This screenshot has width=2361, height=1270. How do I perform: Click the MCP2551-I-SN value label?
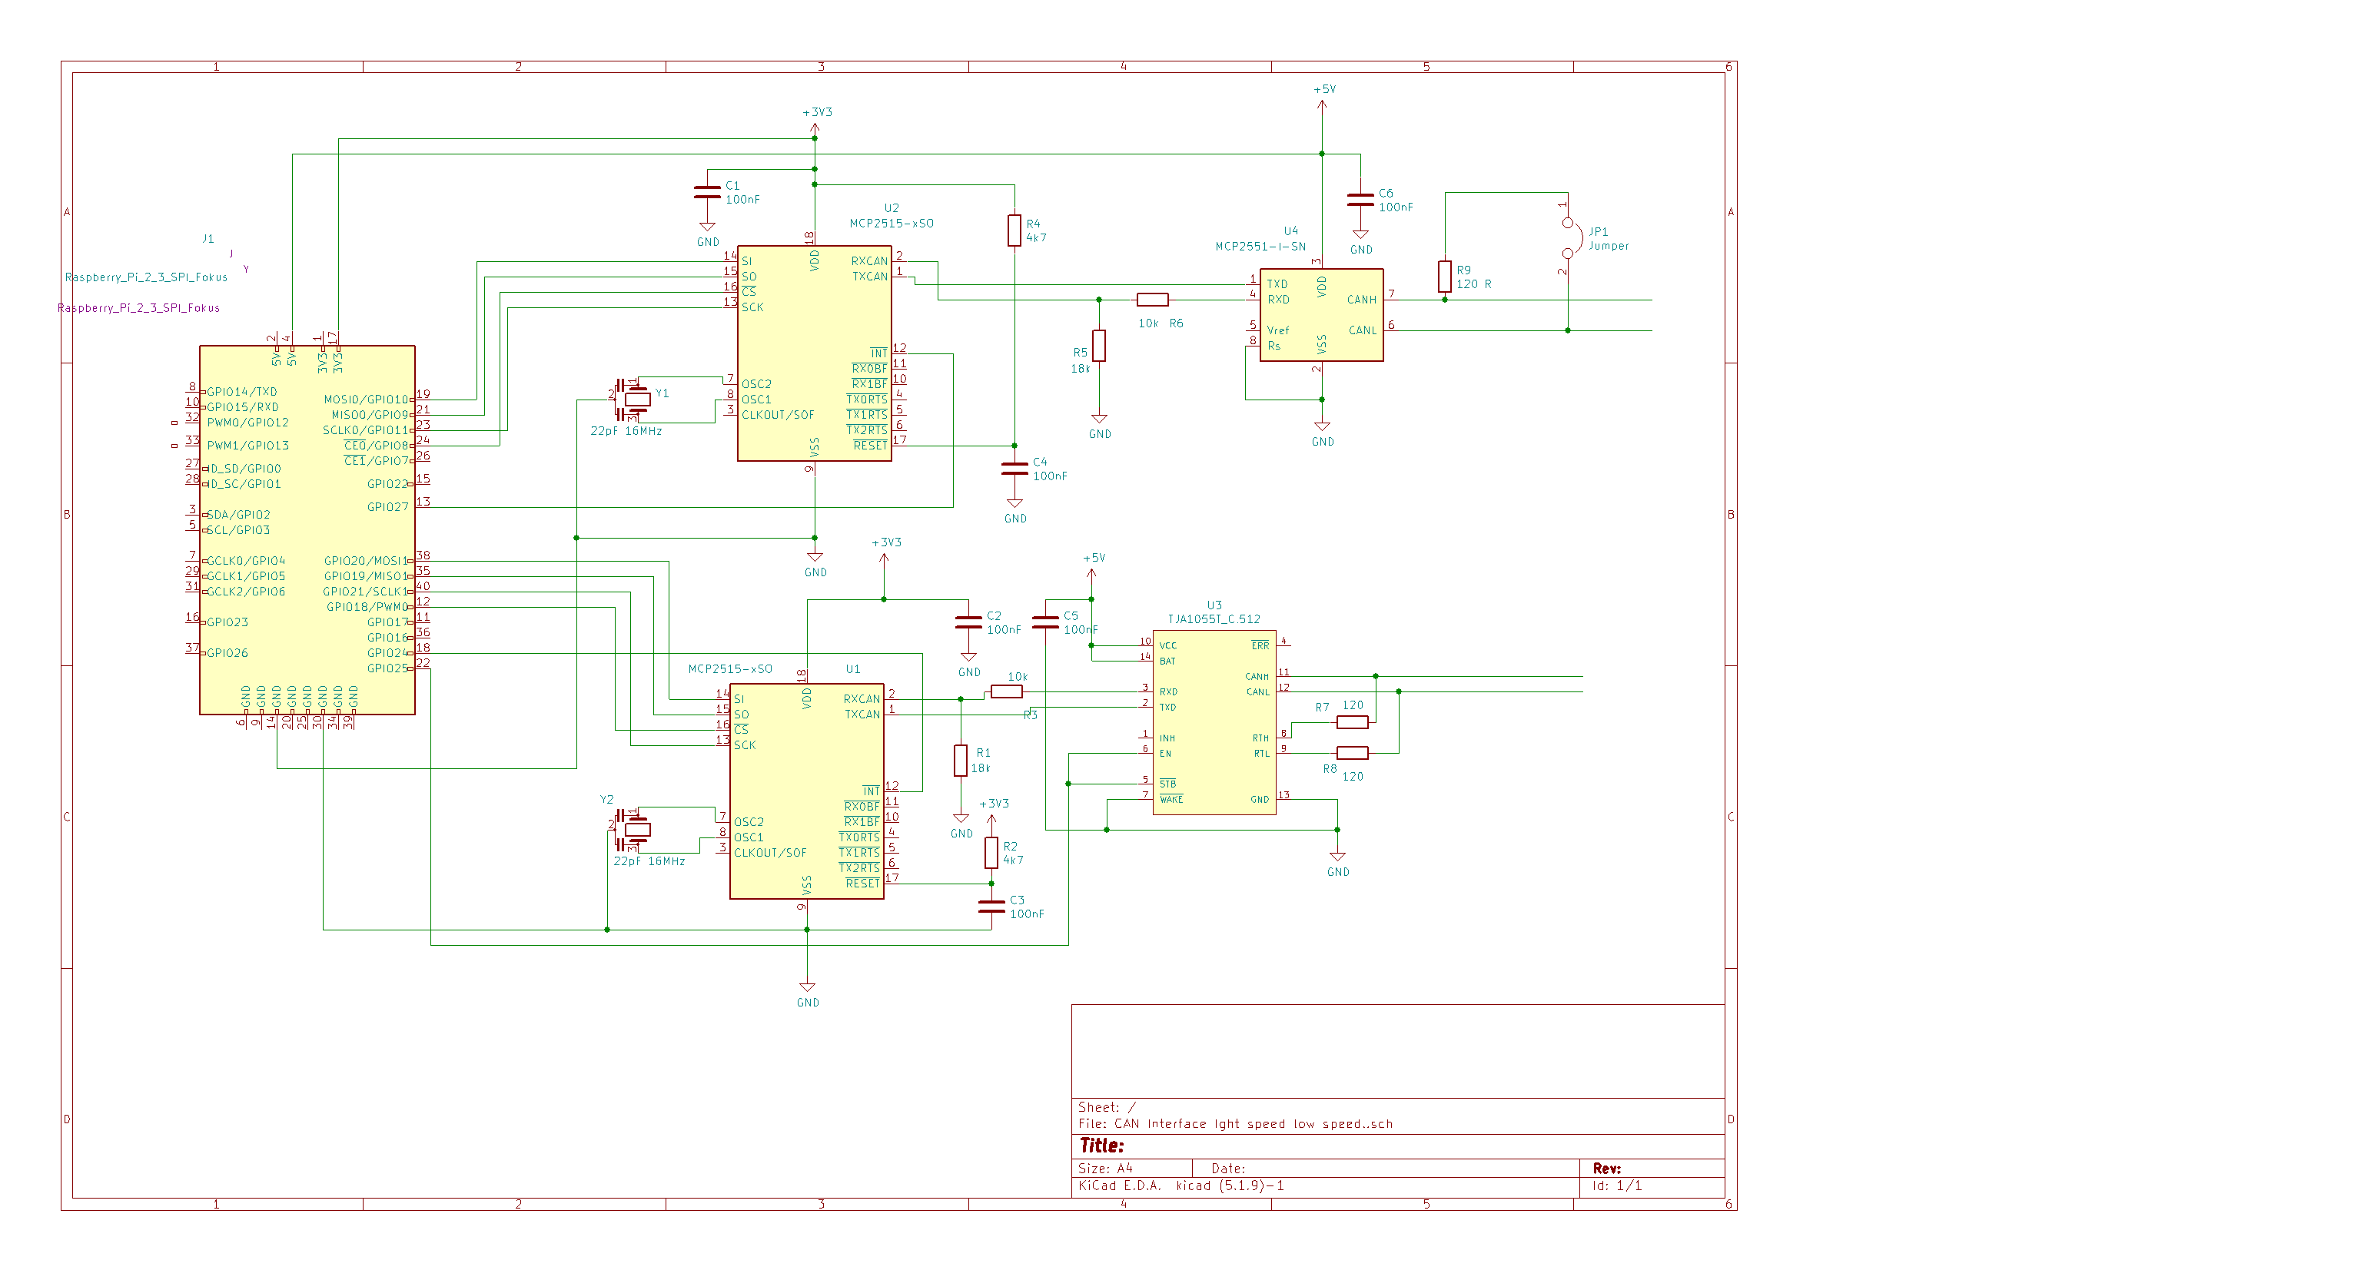click(x=1260, y=247)
